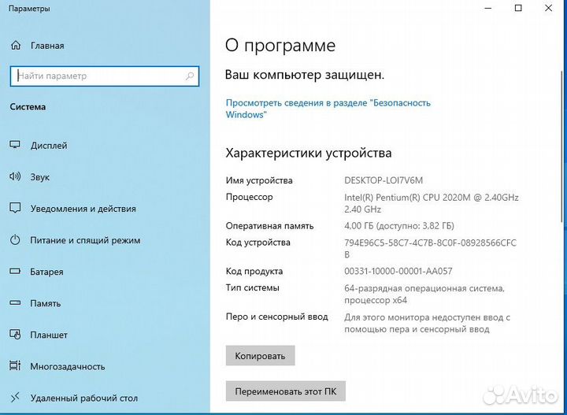
Task: Select the Память sidebar entry
Action: pyautogui.click(x=45, y=303)
